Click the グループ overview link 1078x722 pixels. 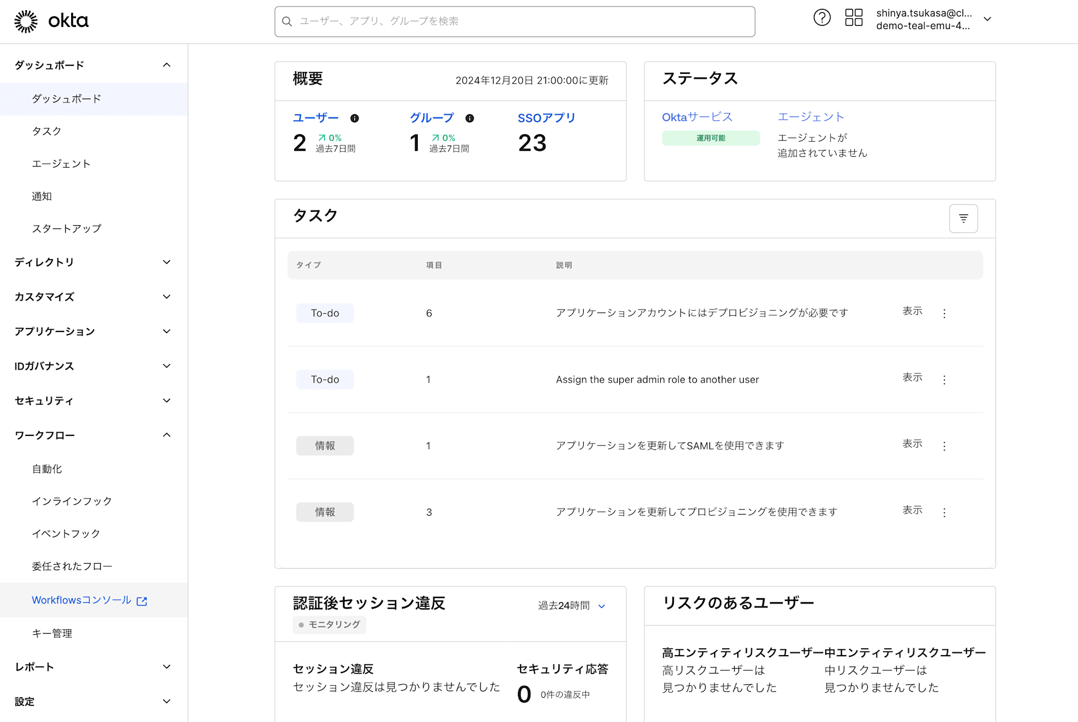[432, 118]
